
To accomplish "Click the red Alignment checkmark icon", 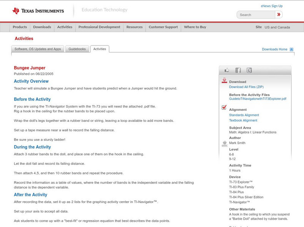I will pyautogui.click(x=224, y=108).
